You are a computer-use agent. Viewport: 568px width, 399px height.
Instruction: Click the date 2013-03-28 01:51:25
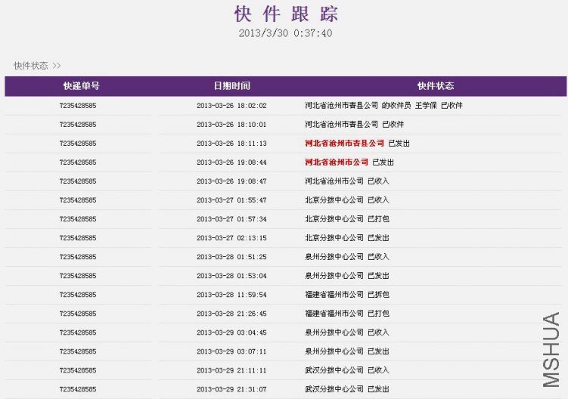click(x=231, y=257)
